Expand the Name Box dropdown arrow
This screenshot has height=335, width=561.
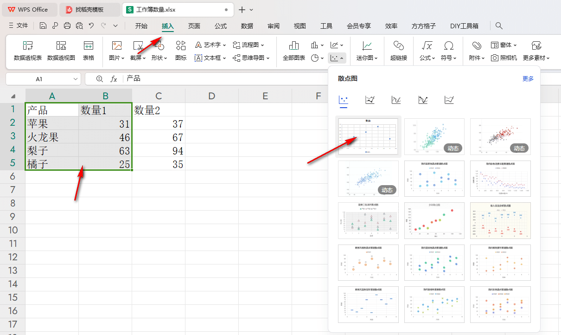tap(76, 79)
